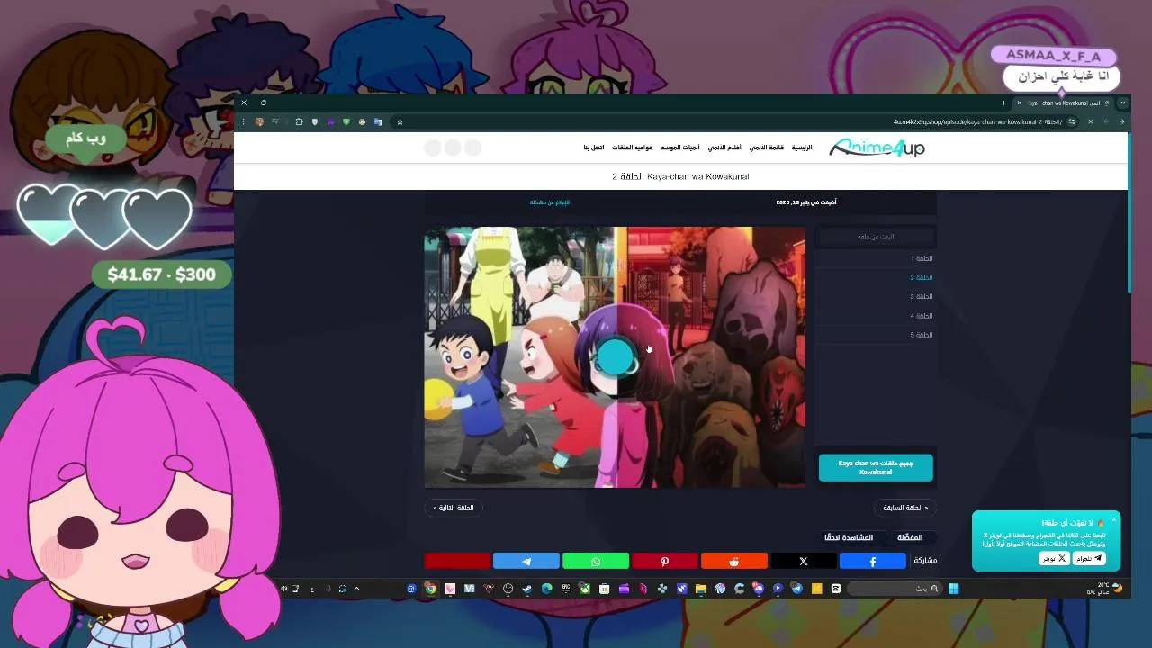Show hidden system tray icons
The image size is (1152, 648).
tap(356, 589)
